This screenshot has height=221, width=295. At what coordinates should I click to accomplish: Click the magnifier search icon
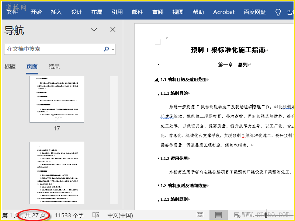pos(106,49)
